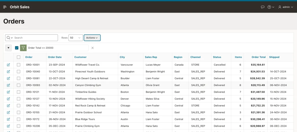
Task: Click the Canada region cell
Action: pyautogui.click(x=179, y=65)
